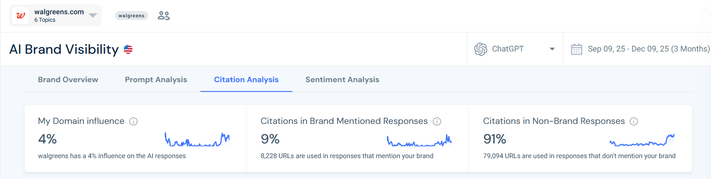The width and height of the screenshot is (711, 179).
Task: Click the walgreens tag chip
Action: [131, 16]
